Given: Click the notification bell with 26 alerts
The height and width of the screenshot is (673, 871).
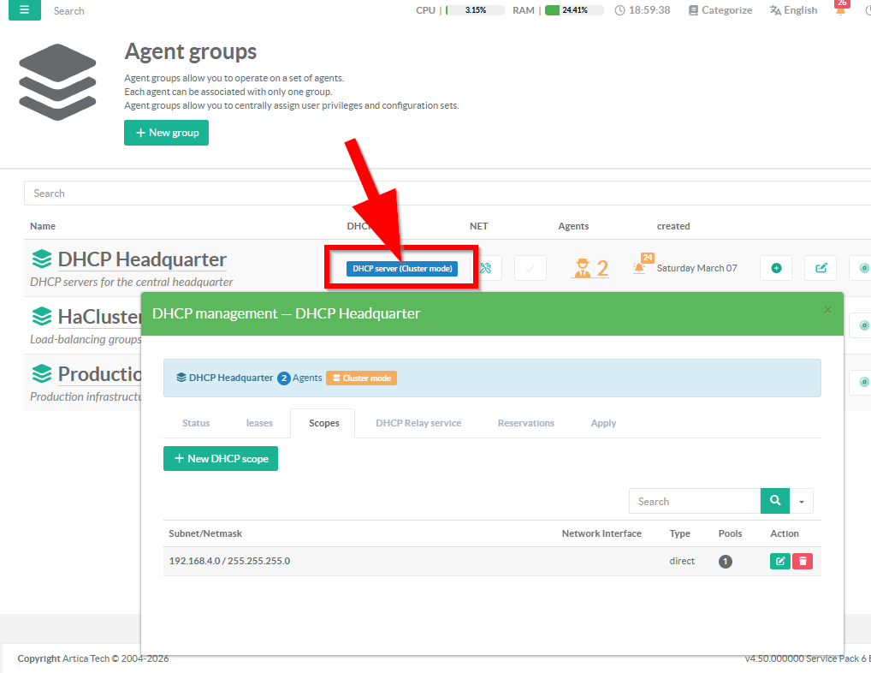Looking at the screenshot, I should [x=840, y=10].
